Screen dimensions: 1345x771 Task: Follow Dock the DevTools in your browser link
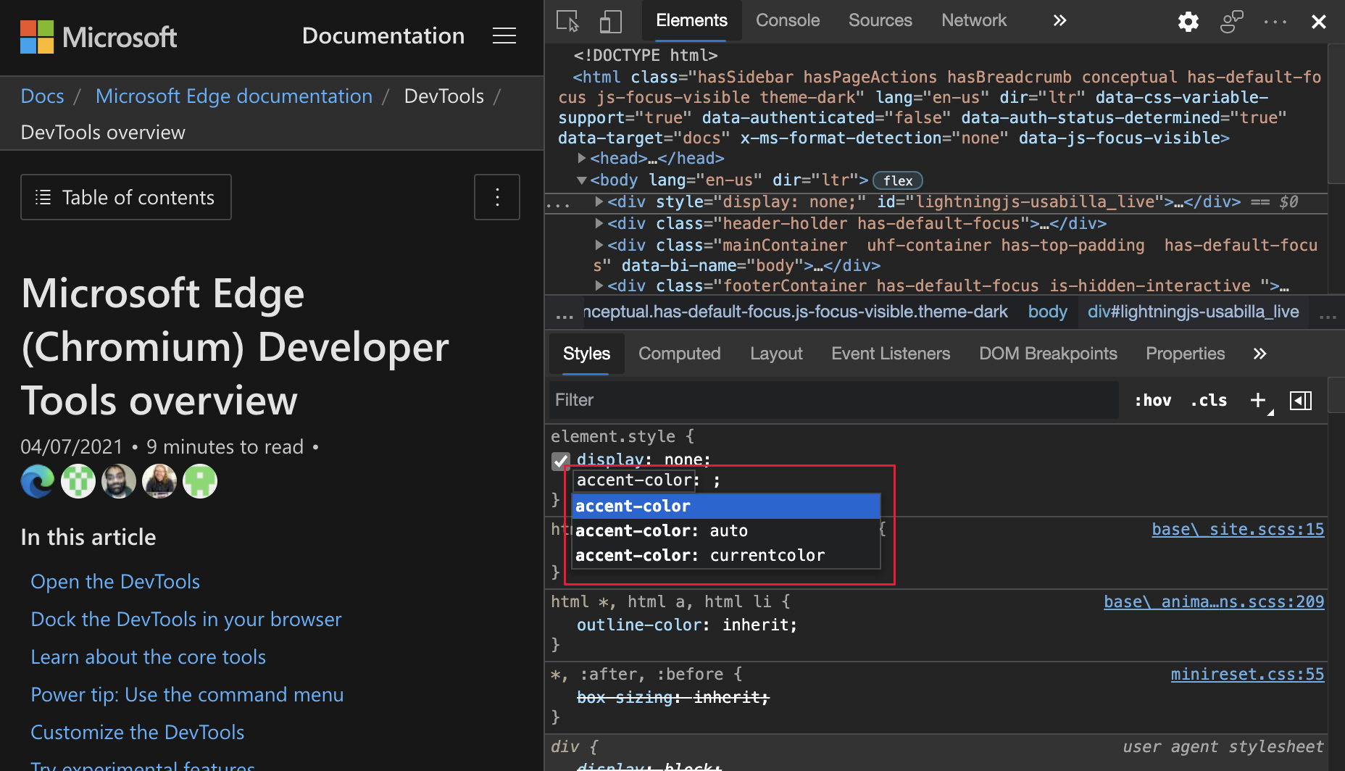[186, 619]
